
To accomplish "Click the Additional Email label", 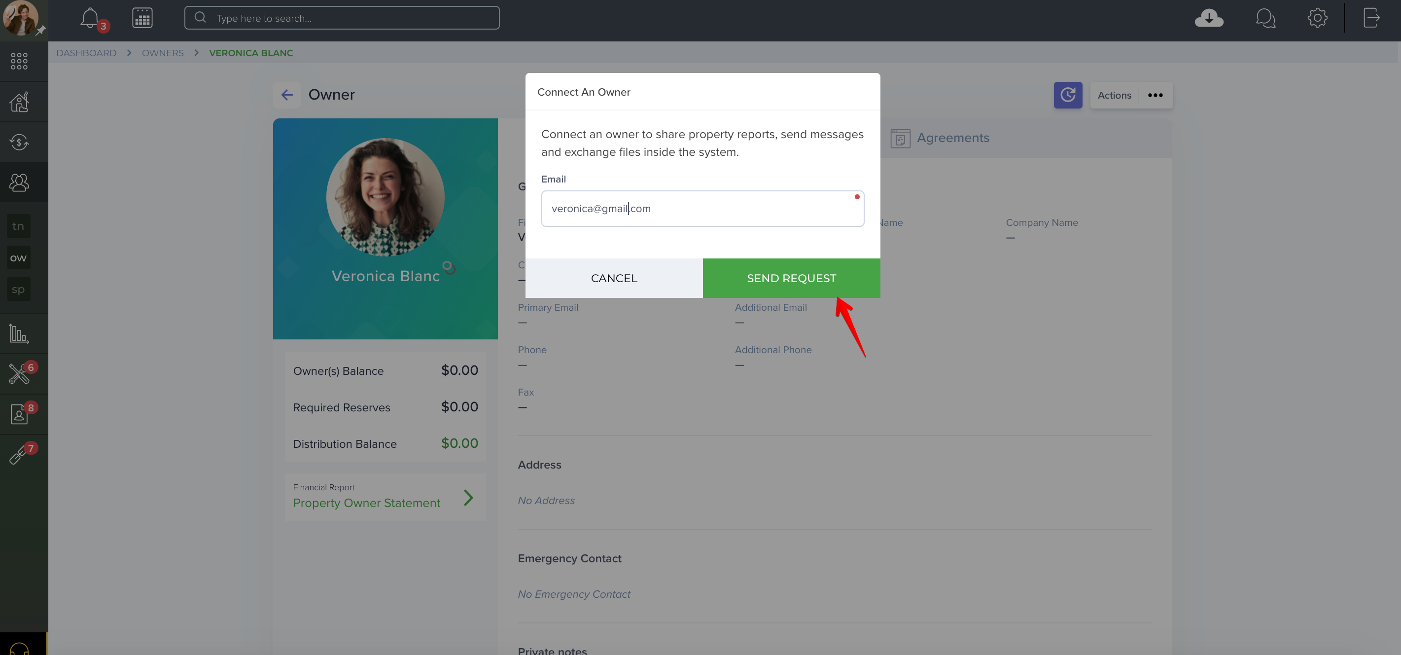I will 771,307.
